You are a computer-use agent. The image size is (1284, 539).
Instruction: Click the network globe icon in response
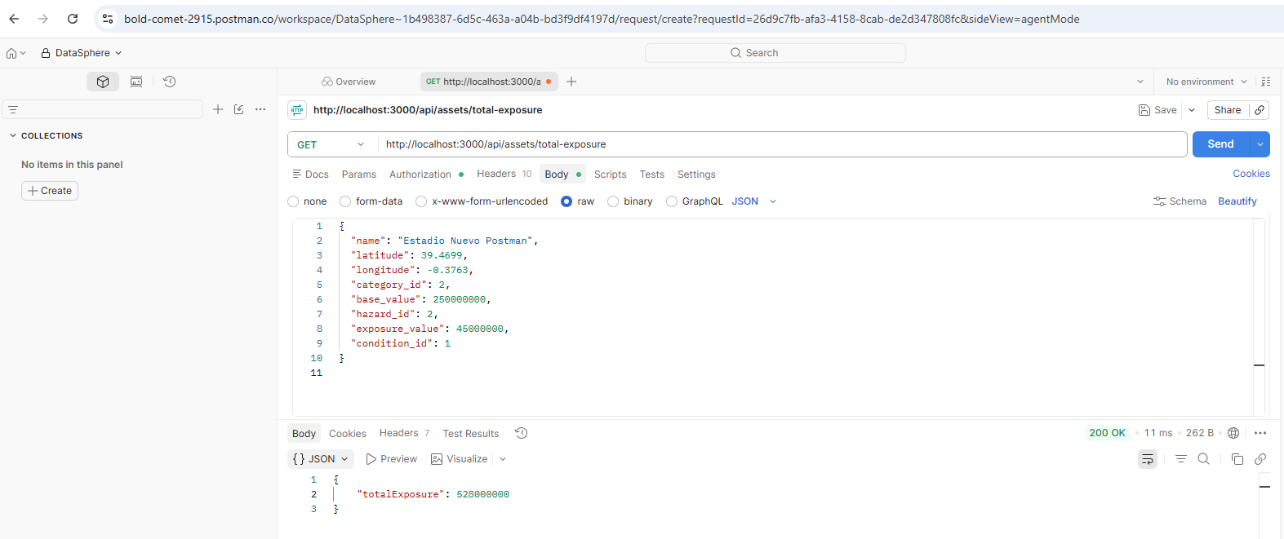1233,433
